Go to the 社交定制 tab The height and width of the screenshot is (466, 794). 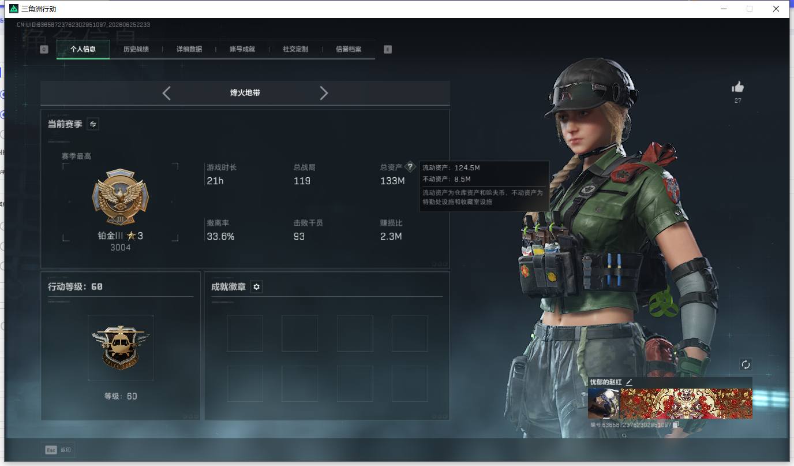point(295,49)
